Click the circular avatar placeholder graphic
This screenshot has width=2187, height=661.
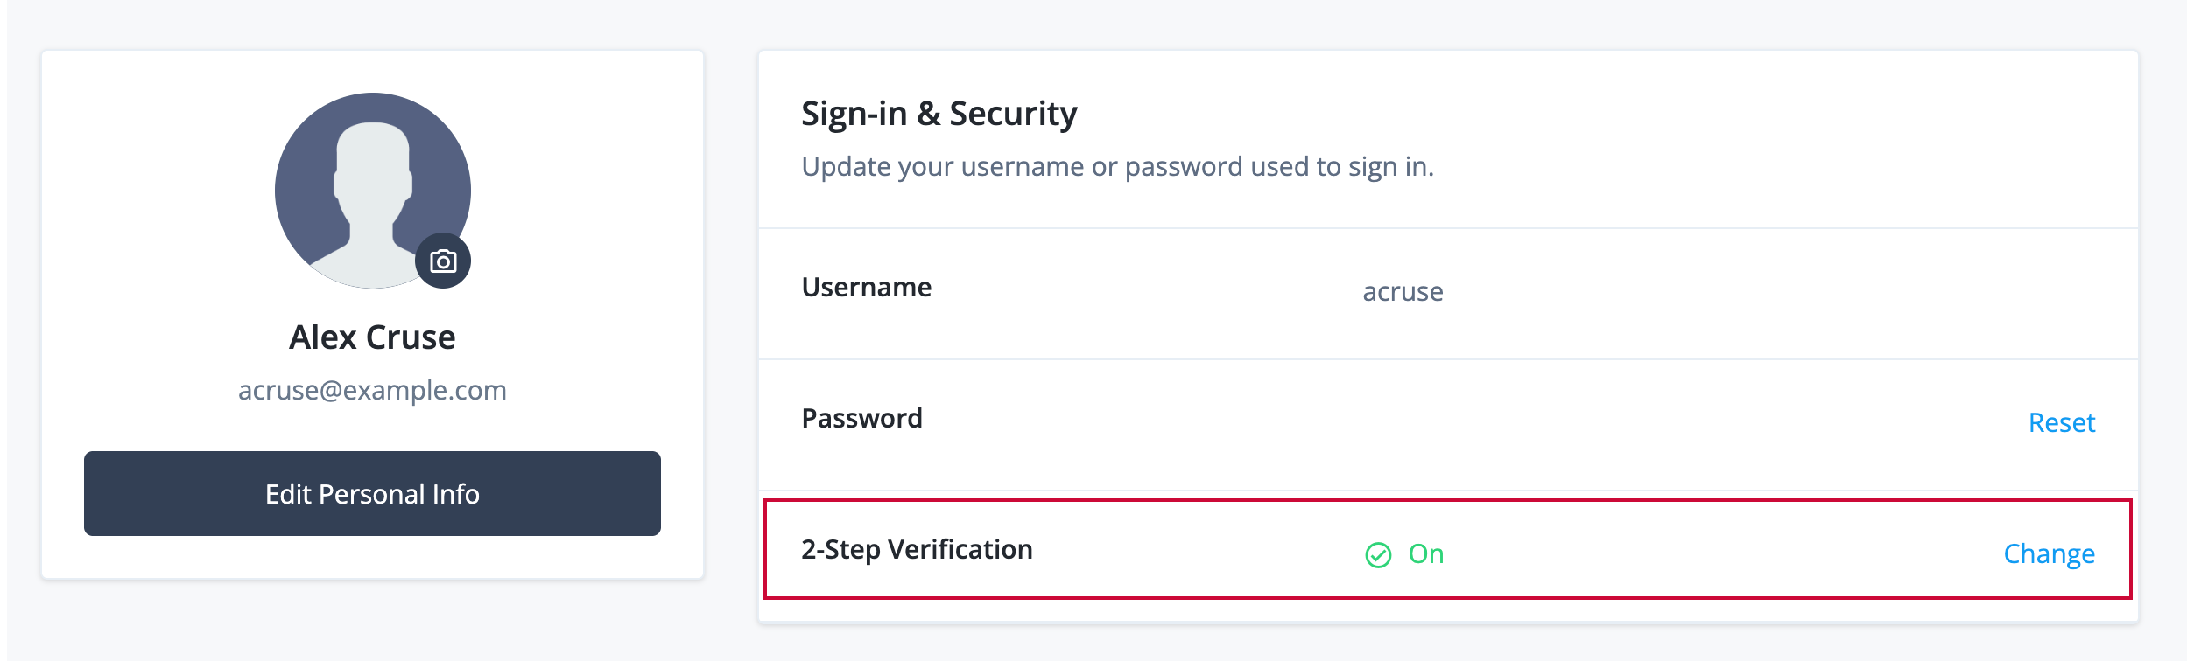click(x=372, y=189)
